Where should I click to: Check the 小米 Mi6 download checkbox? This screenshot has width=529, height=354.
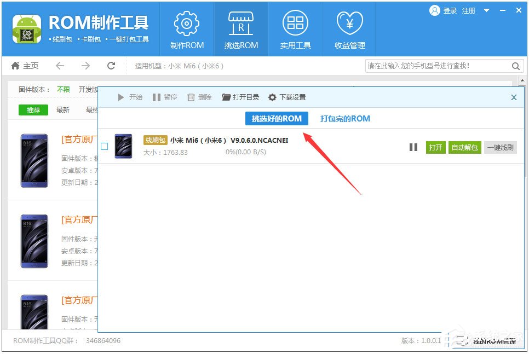pyautogui.click(x=105, y=146)
